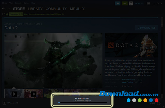Click the Valve Corp [US] certificate label

tap(16, 14)
